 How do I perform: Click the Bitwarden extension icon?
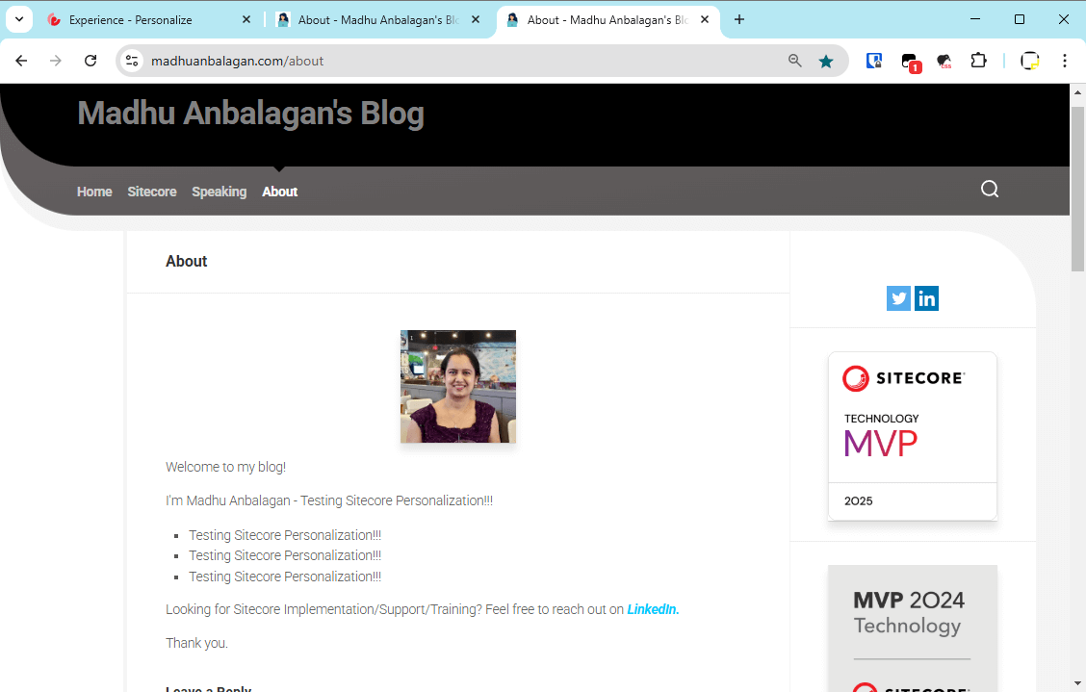pos(874,61)
